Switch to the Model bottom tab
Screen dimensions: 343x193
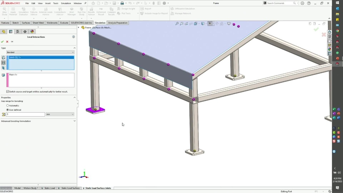click(x=17, y=188)
